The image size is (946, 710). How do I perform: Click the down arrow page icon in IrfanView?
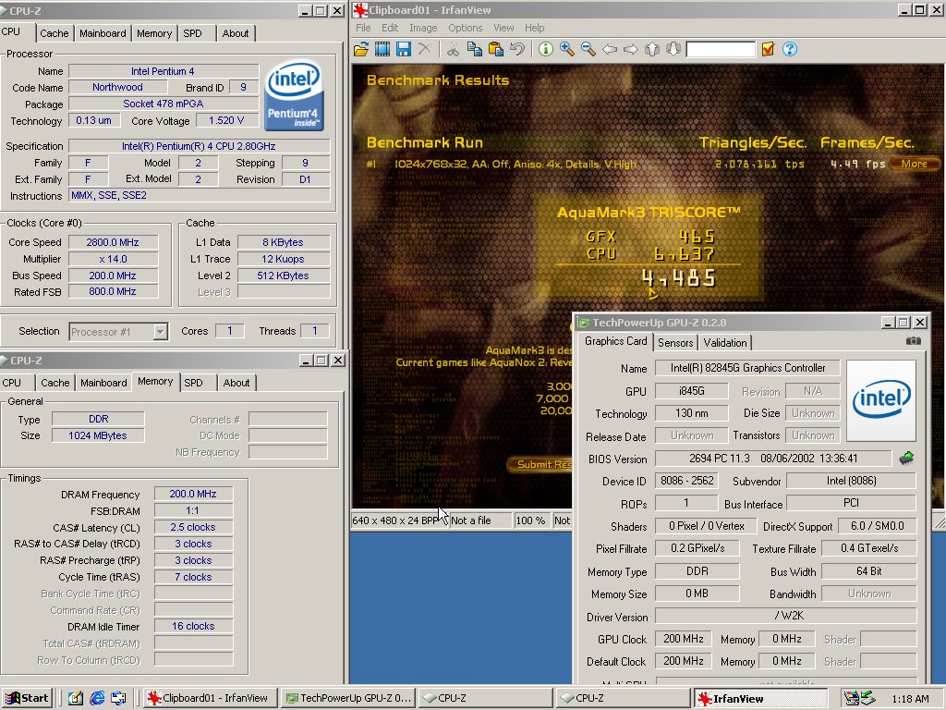[673, 50]
